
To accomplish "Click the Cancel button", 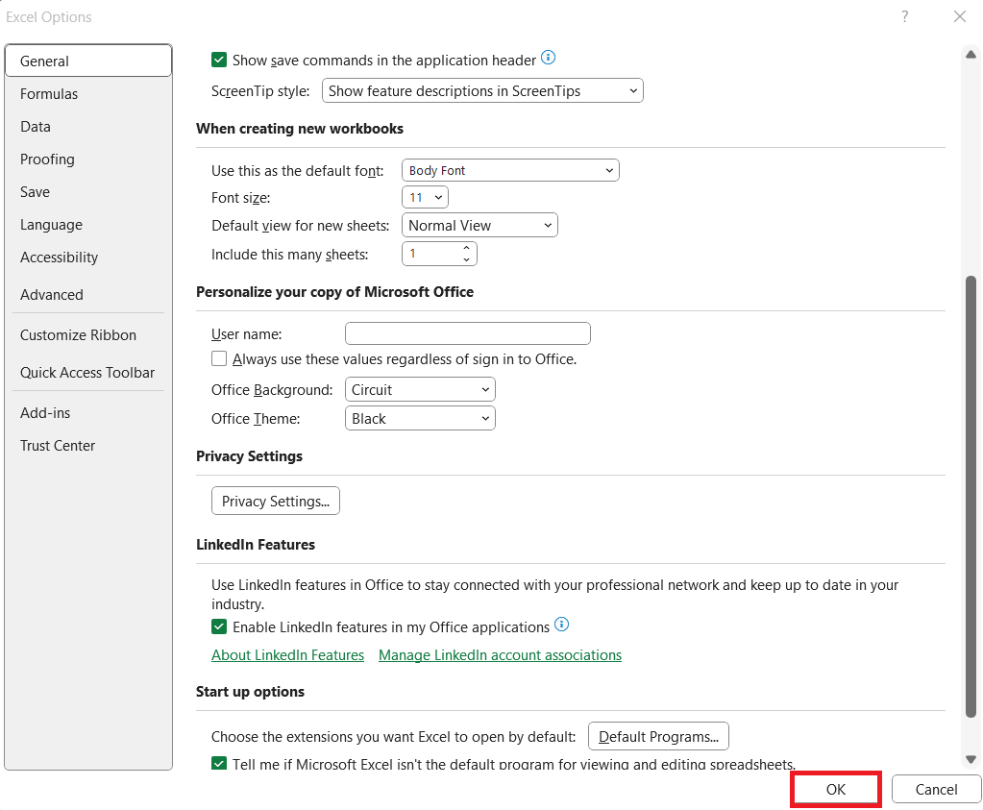I will (936, 789).
